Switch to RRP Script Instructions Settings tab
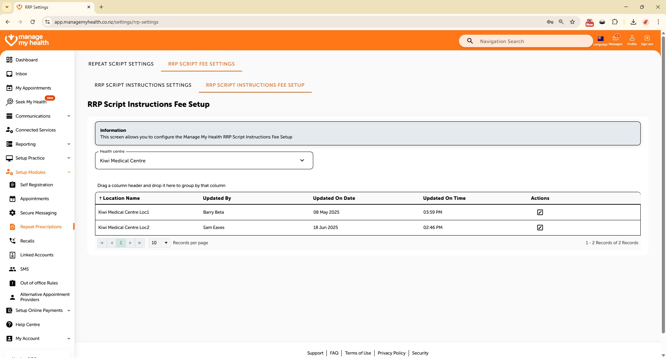The height and width of the screenshot is (358, 666). coord(143,85)
